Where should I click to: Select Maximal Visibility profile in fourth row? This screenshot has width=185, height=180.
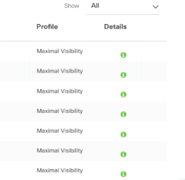[x=60, y=111]
